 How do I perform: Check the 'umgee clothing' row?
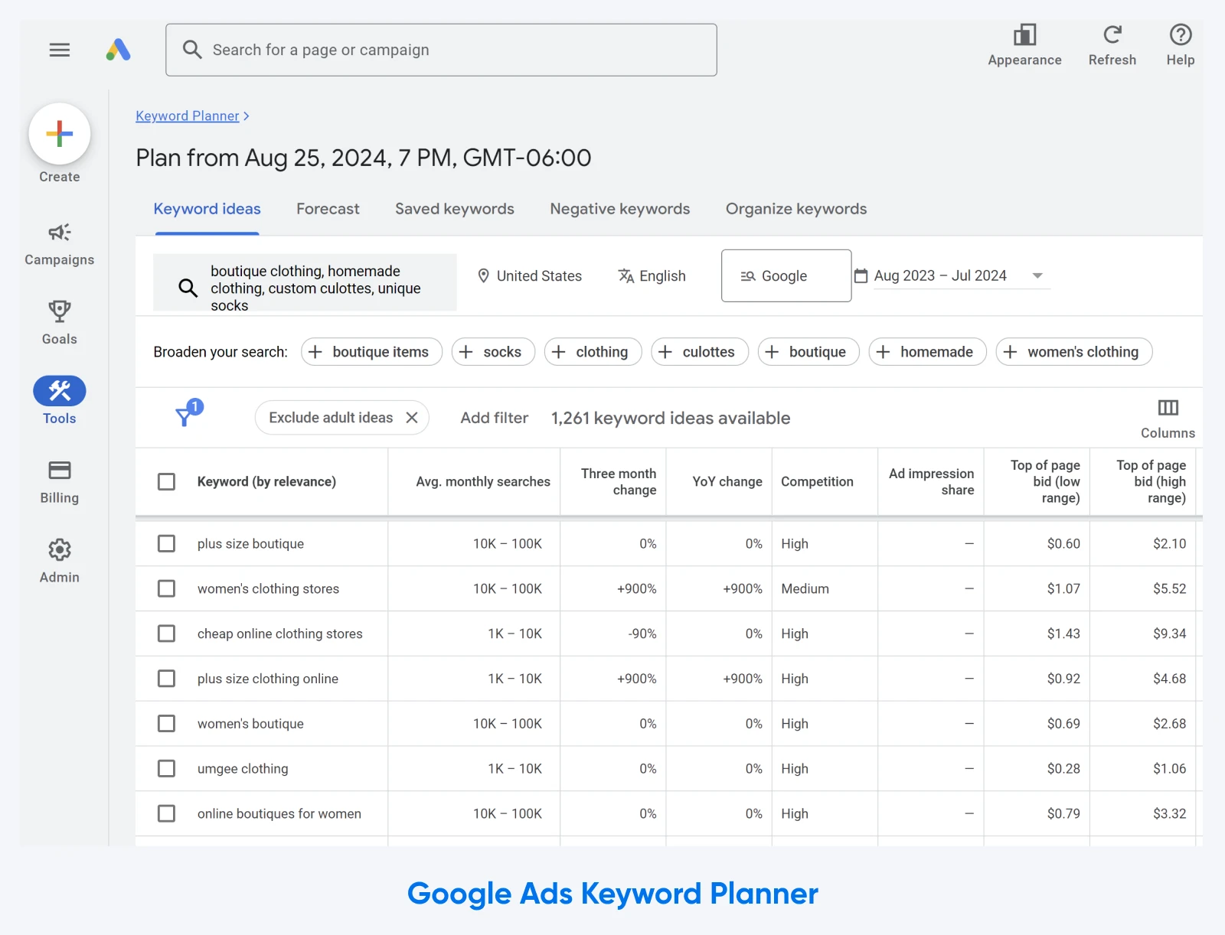point(166,769)
